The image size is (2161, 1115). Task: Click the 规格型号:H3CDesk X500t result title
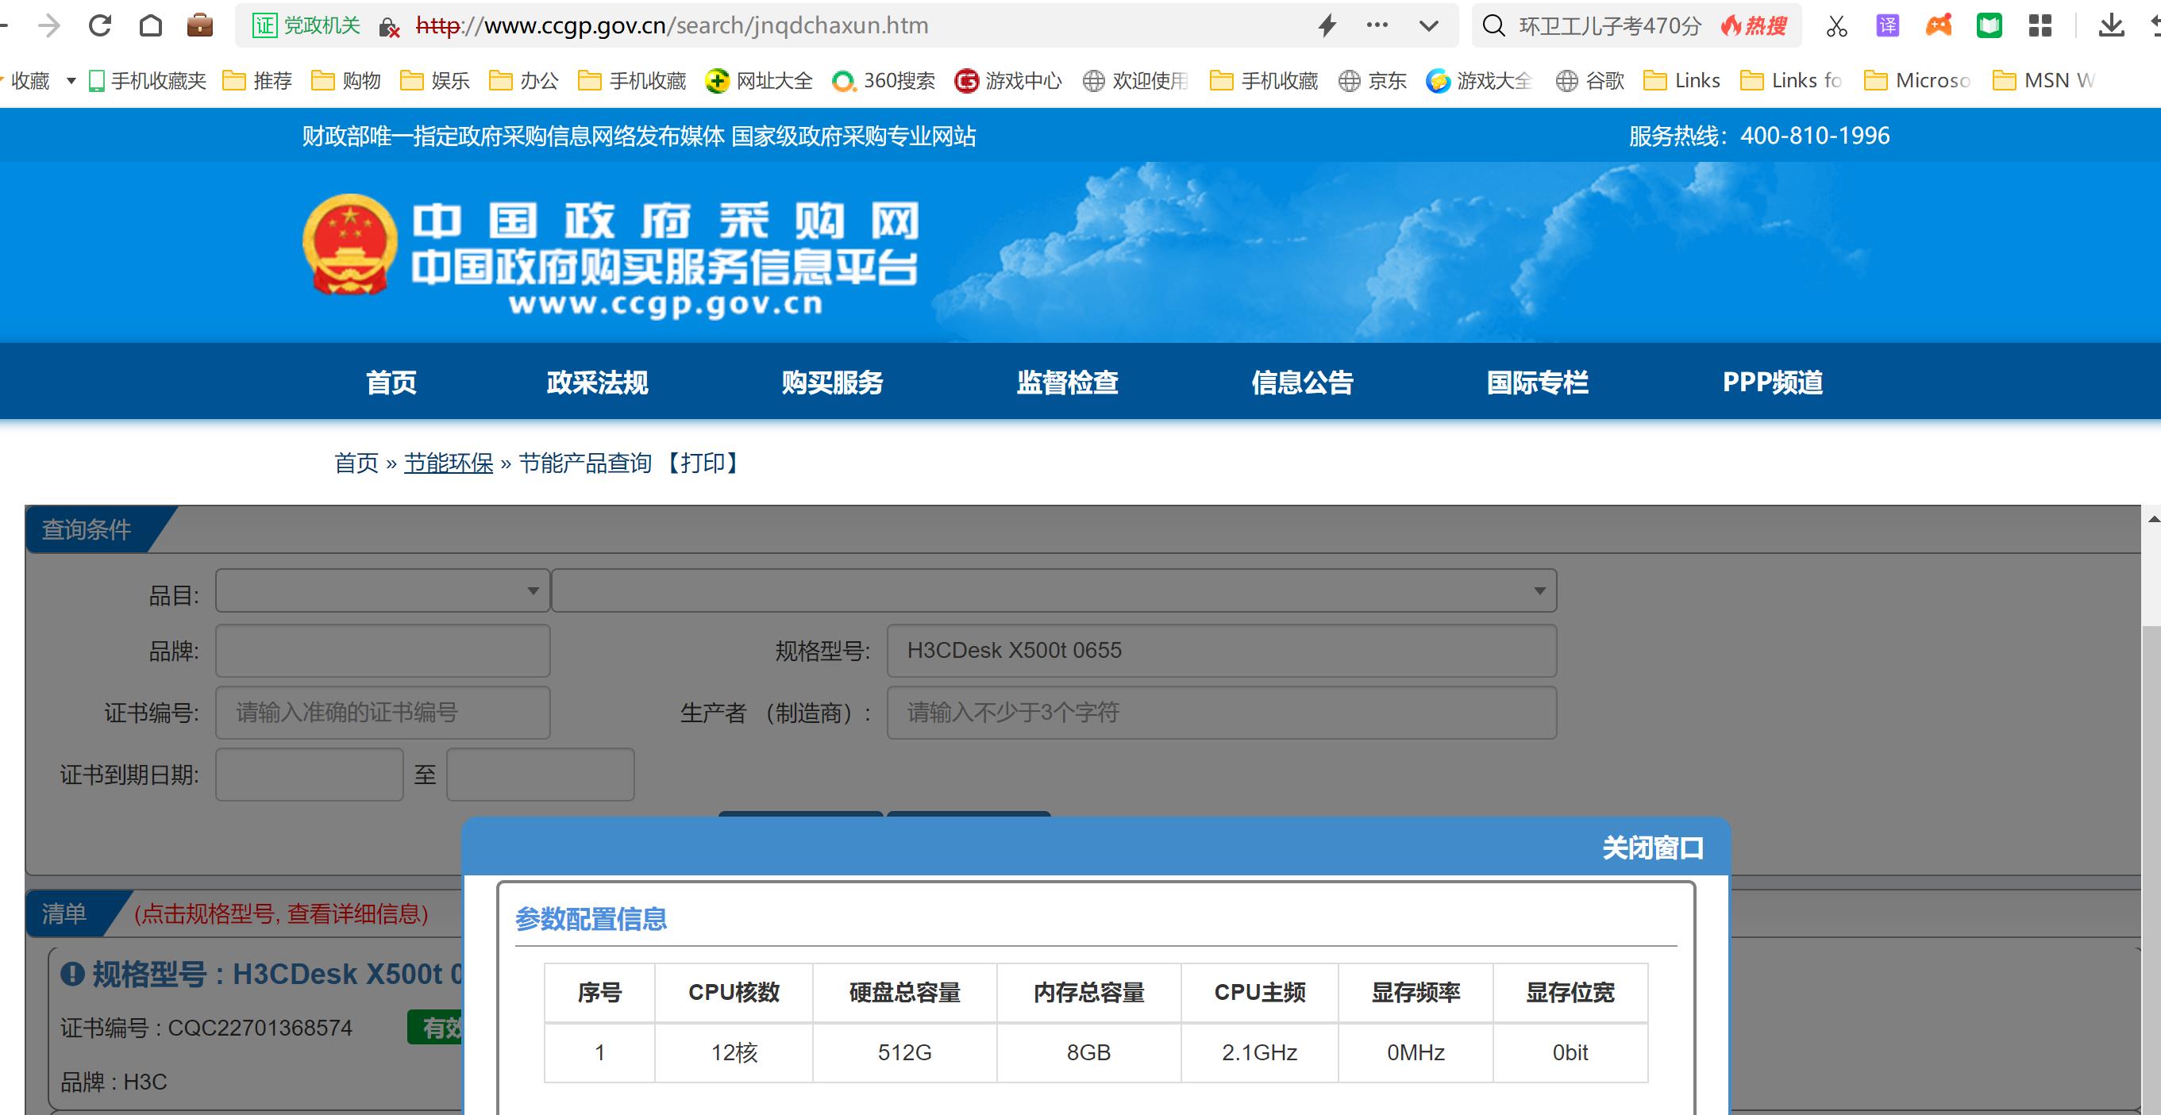tap(262, 975)
